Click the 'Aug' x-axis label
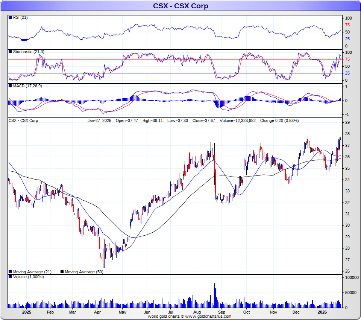This screenshot has height=320, width=361. tap(197, 312)
